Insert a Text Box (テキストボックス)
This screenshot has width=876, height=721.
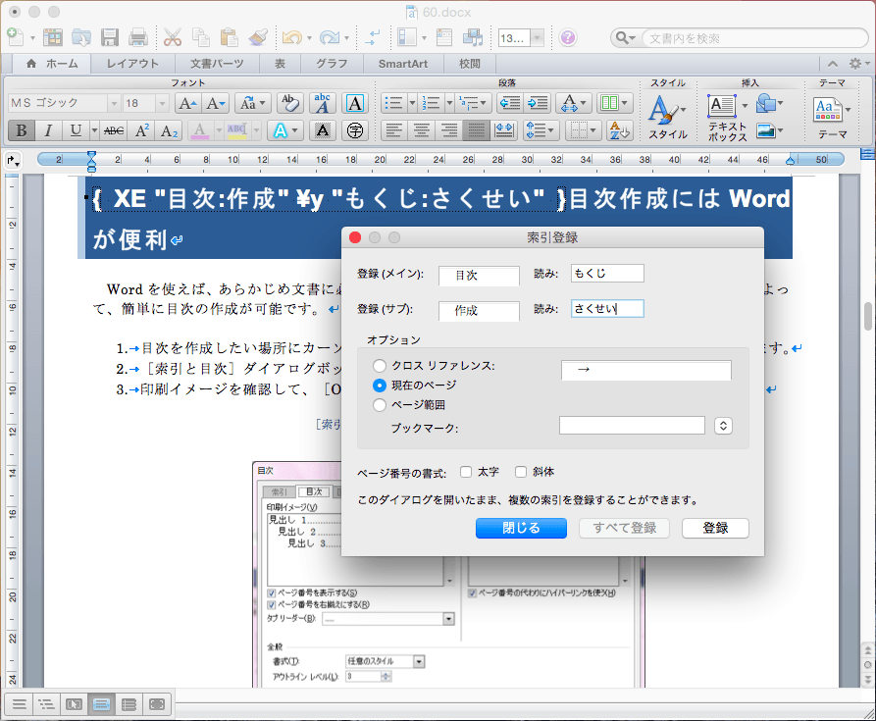tap(728, 118)
